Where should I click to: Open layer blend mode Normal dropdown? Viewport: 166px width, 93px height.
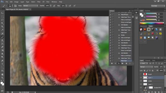pos(146,67)
